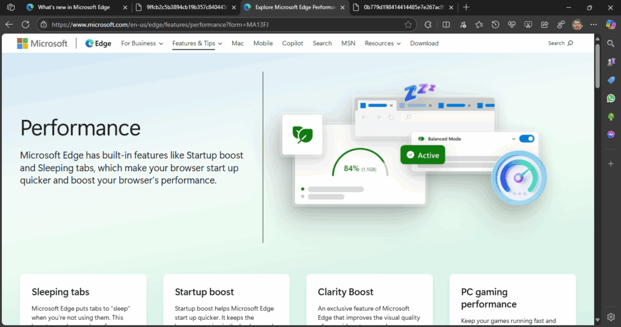Open the green tree sidebar app
This screenshot has height=327, width=621.
pyautogui.click(x=611, y=116)
